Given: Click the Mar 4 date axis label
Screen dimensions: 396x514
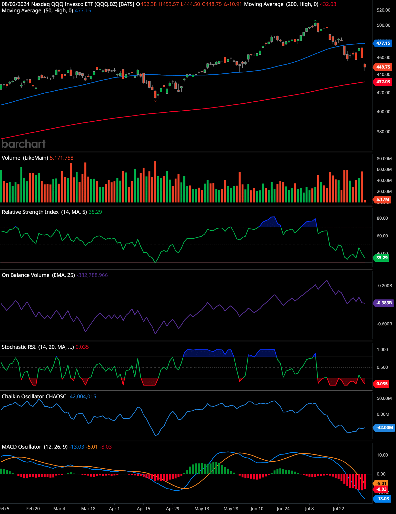Looking at the screenshot, I should click(x=59, y=509).
